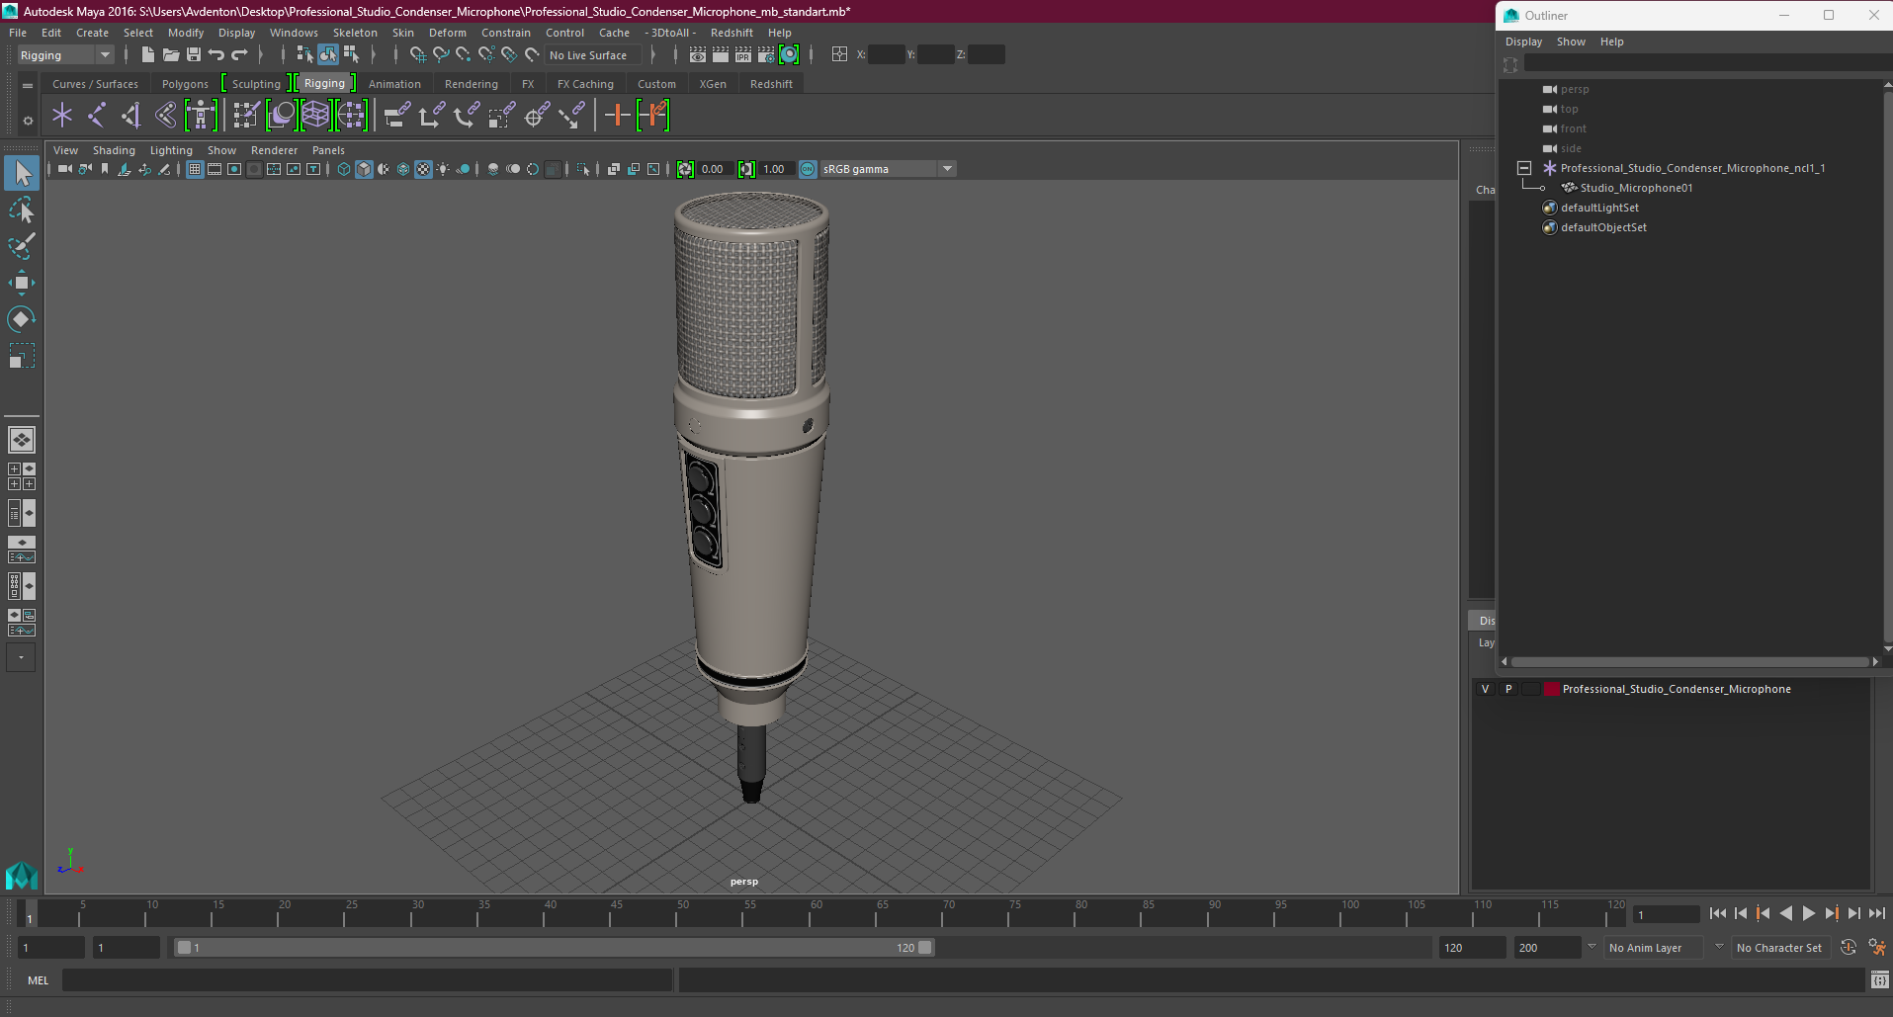1893x1017 pixels.
Task: Toggle textured display checker icon
Action: pyautogui.click(x=423, y=169)
